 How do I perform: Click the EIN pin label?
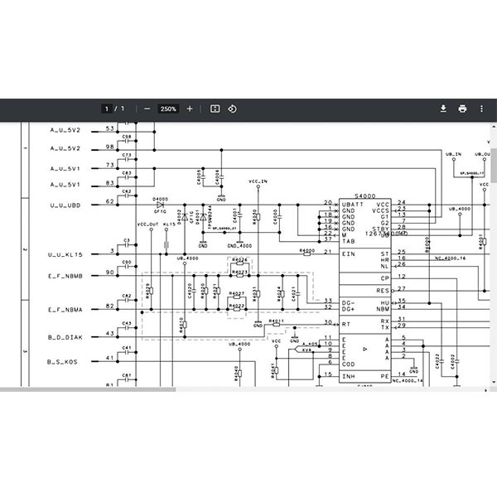(349, 254)
